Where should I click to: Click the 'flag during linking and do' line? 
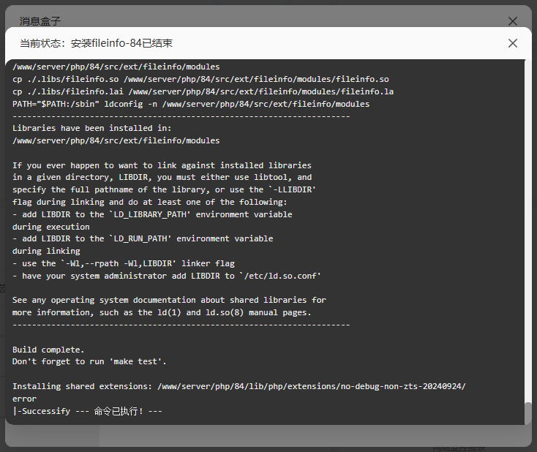pyautogui.click(x=150, y=202)
